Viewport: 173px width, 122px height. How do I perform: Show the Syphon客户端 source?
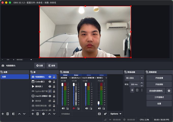tap(50, 91)
